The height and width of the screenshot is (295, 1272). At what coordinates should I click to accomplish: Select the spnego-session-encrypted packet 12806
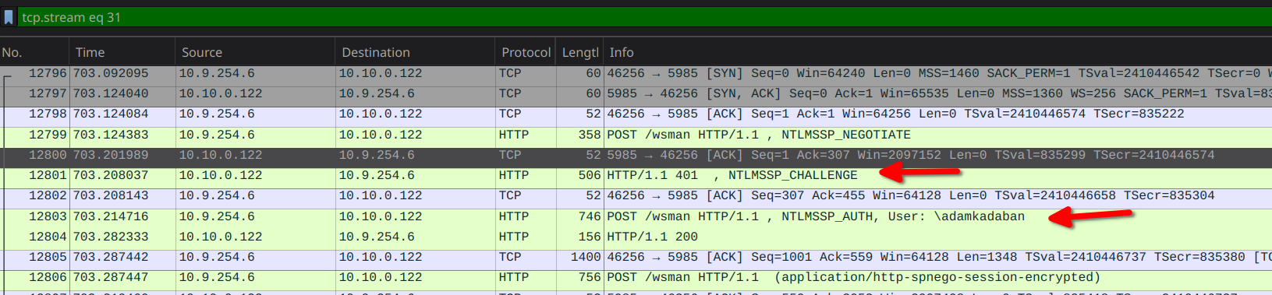[x=636, y=277]
